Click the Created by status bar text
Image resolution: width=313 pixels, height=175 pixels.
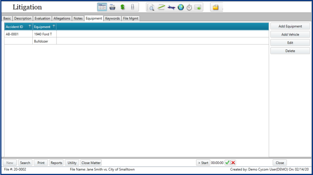[x=269, y=169]
